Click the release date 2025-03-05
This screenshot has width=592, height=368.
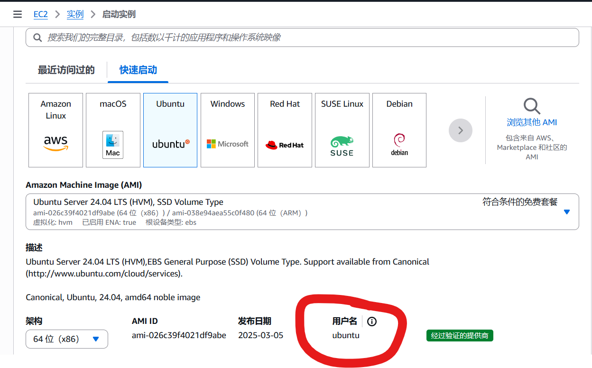[x=260, y=335]
